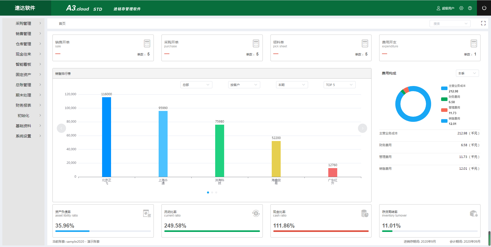Click the 存货周转率 box icon
The width and height of the screenshot is (491, 247).
click(474, 213)
